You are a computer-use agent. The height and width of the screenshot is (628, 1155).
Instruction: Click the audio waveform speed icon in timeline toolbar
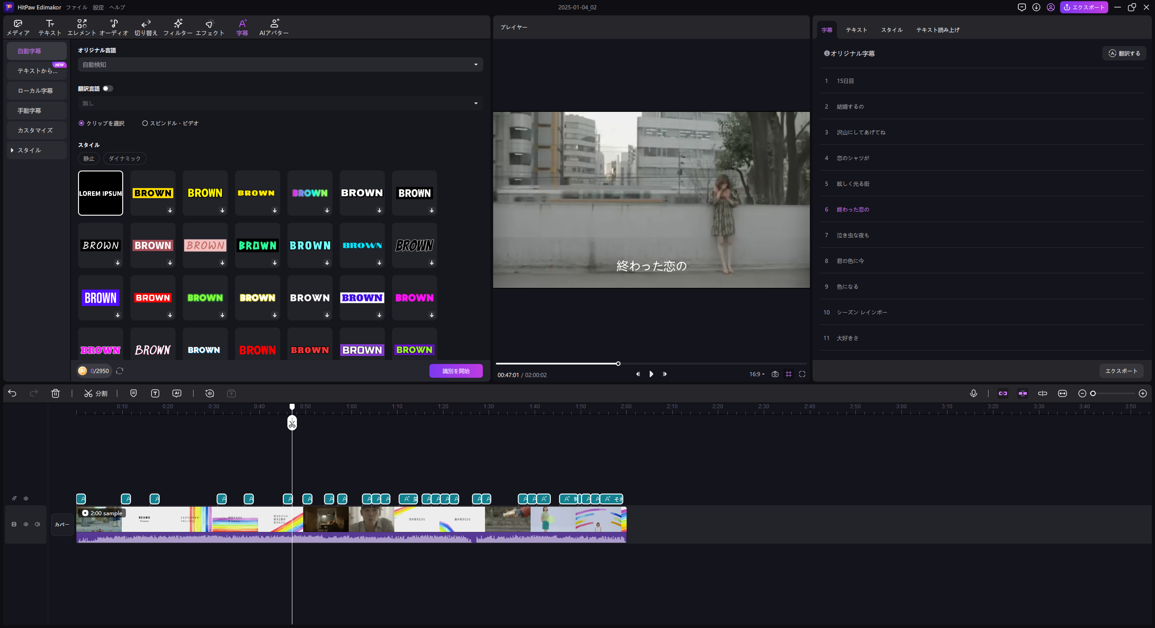tap(209, 393)
